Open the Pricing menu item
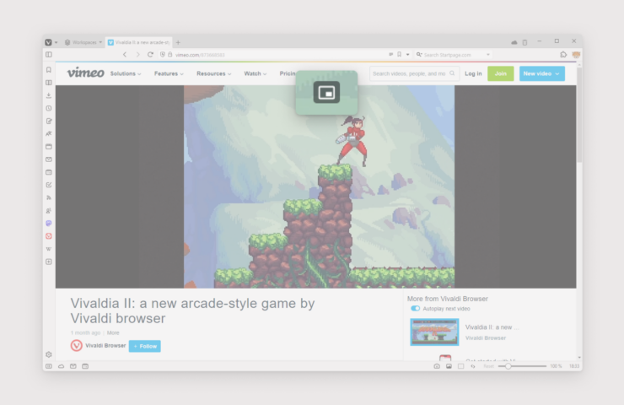This screenshot has height=405, width=624. [x=288, y=73]
